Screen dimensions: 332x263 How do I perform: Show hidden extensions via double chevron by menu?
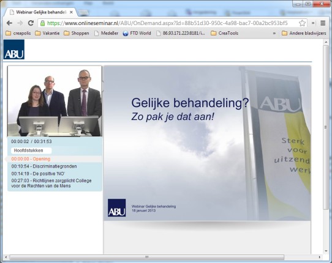tap(313, 23)
